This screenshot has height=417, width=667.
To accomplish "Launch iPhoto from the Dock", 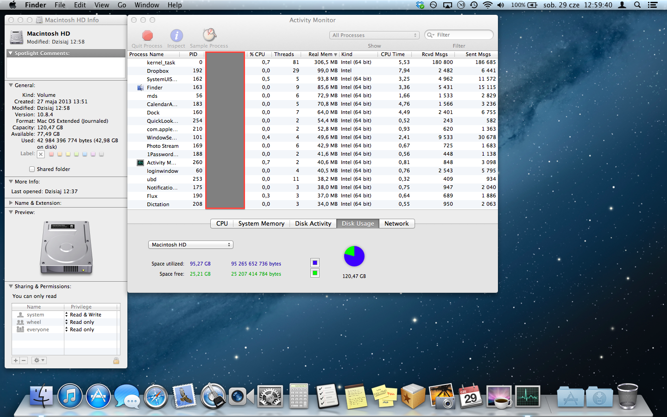I will tap(442, 397).
